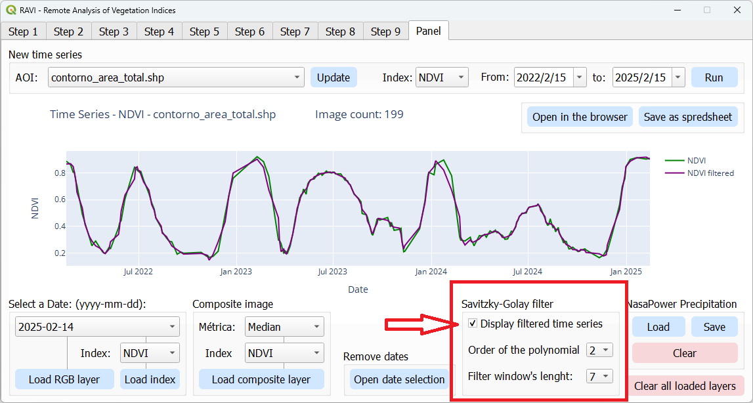
Task: Click the Update button next to AOI
Action: pos(333,77)
